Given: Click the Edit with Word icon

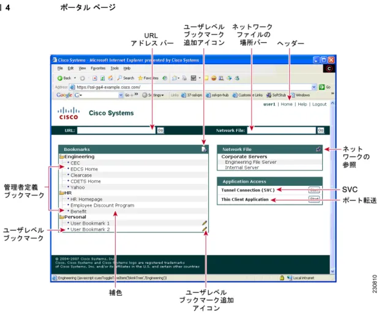Looking at the screenshot, I should point(193,78).
